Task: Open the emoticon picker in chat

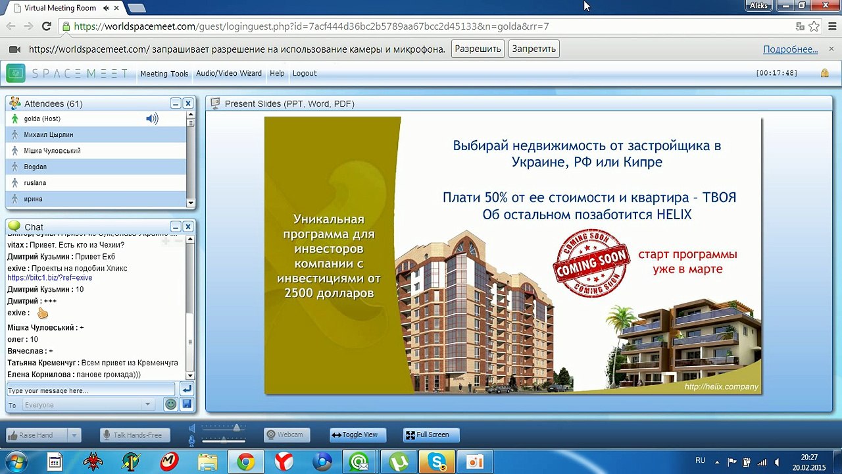Action: pyautogui.click(x=170, y=404)
